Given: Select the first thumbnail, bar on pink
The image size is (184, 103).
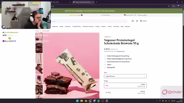Looking at the screenshot, I should 39,37.
